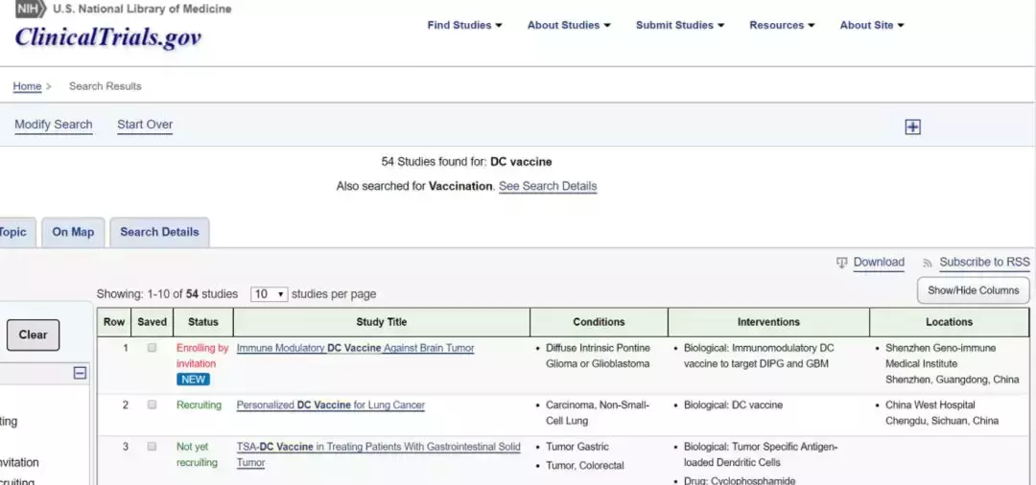The image size is (1036, 485).
Task: Click the Show/Hide Columns button
Action: pos(973,290)
